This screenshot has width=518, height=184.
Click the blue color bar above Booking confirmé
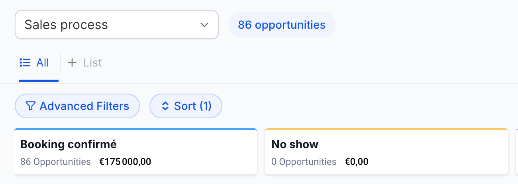click(135, 129)
